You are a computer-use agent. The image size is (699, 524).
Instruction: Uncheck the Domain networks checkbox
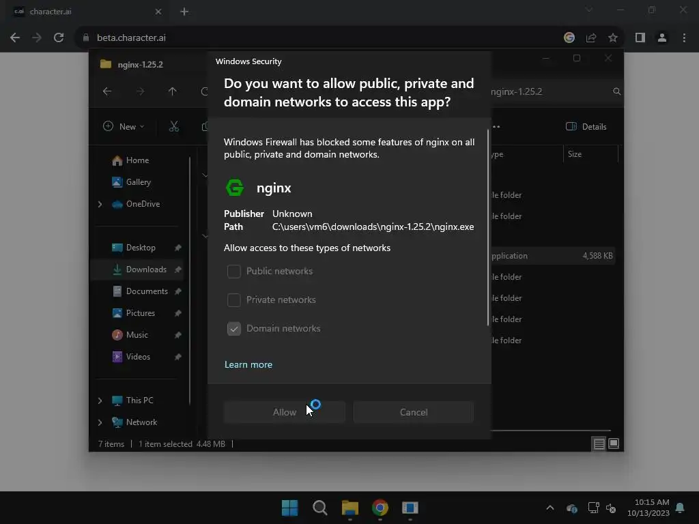pyautogui.click(x=234, y=328)
